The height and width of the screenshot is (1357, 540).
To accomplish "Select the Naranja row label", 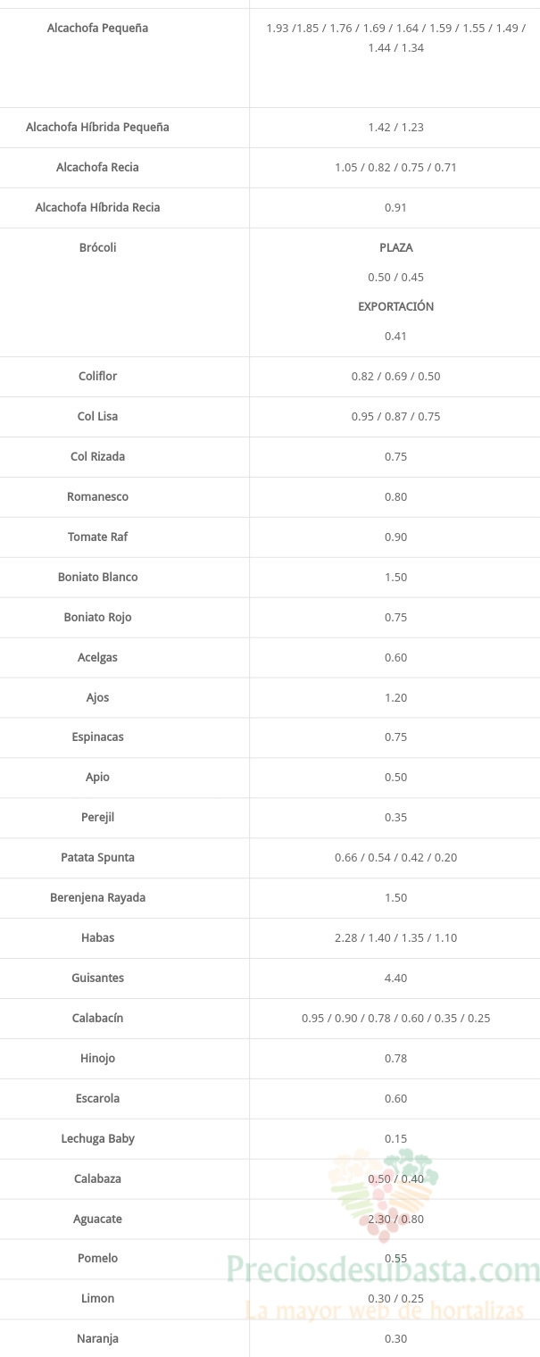I will point(98,1338).
